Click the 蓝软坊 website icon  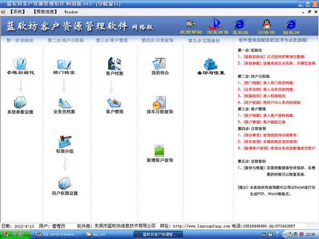[x=240, y=27]
